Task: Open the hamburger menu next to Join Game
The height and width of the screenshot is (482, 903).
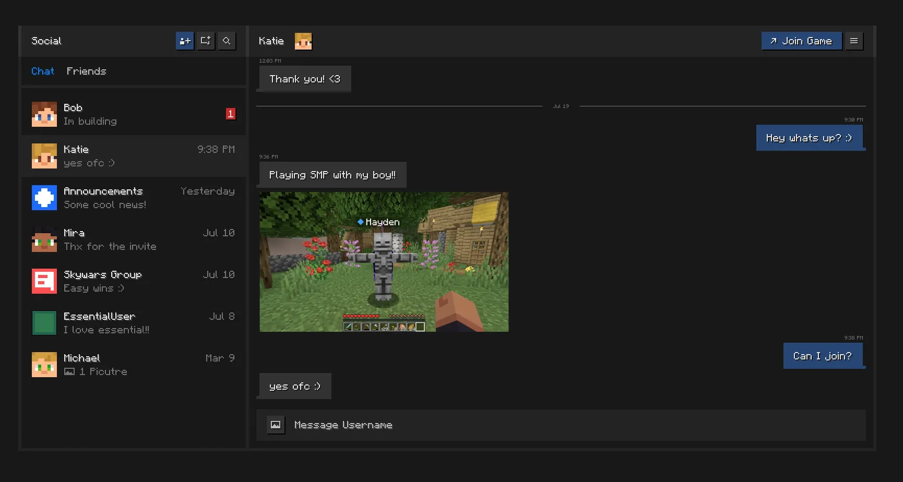Action: pyautogui.click(x=854, y=41)
